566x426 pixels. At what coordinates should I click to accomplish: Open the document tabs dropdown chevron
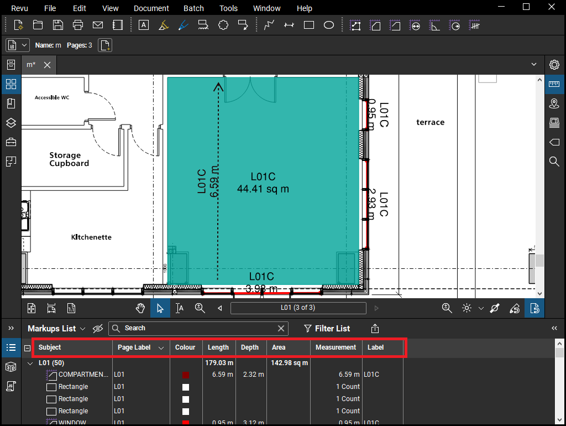tap(534, 64)
